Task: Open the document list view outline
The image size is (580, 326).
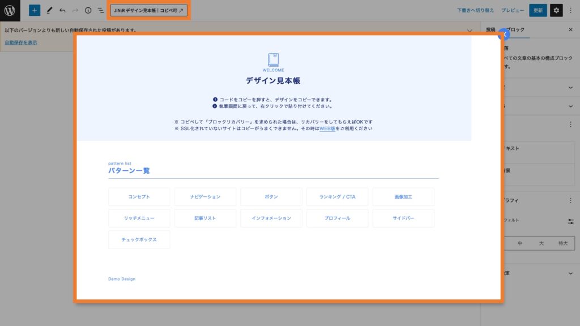Action: 102,10
